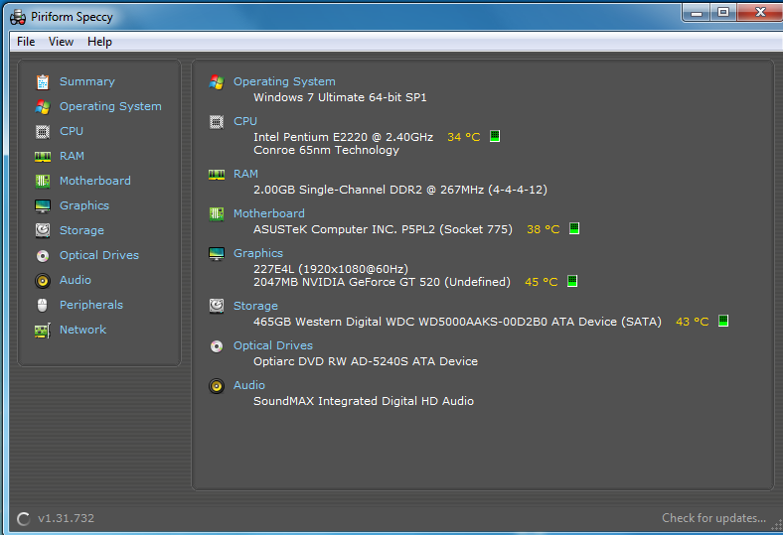Click the Operating System heading link in summary
783x535 pixels.
284,81
